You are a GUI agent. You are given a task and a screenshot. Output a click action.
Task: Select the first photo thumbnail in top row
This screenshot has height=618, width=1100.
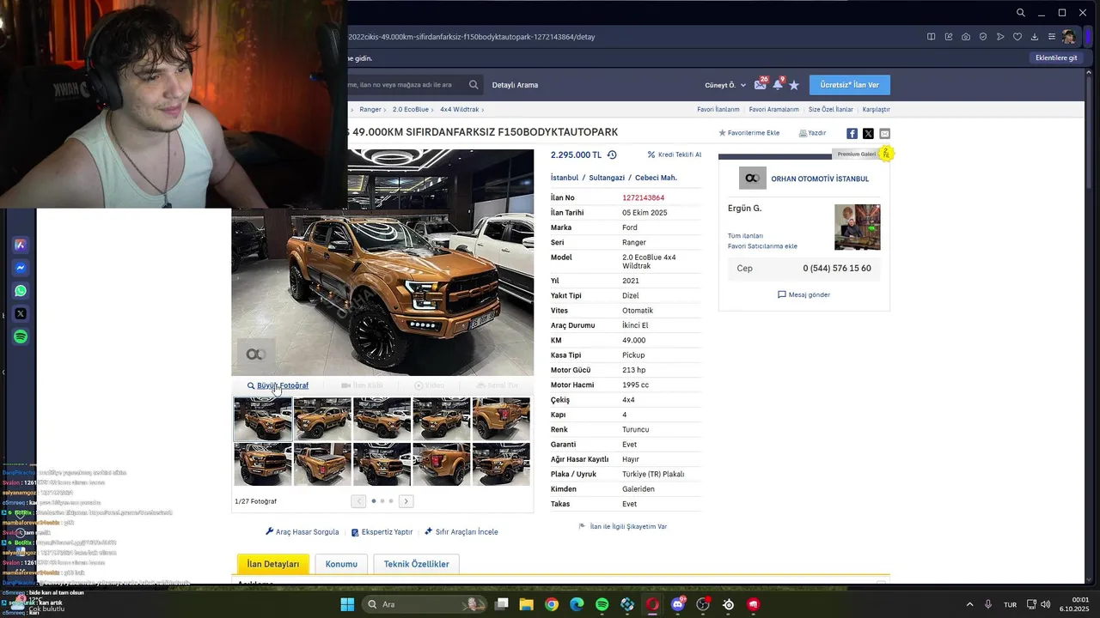263,419
